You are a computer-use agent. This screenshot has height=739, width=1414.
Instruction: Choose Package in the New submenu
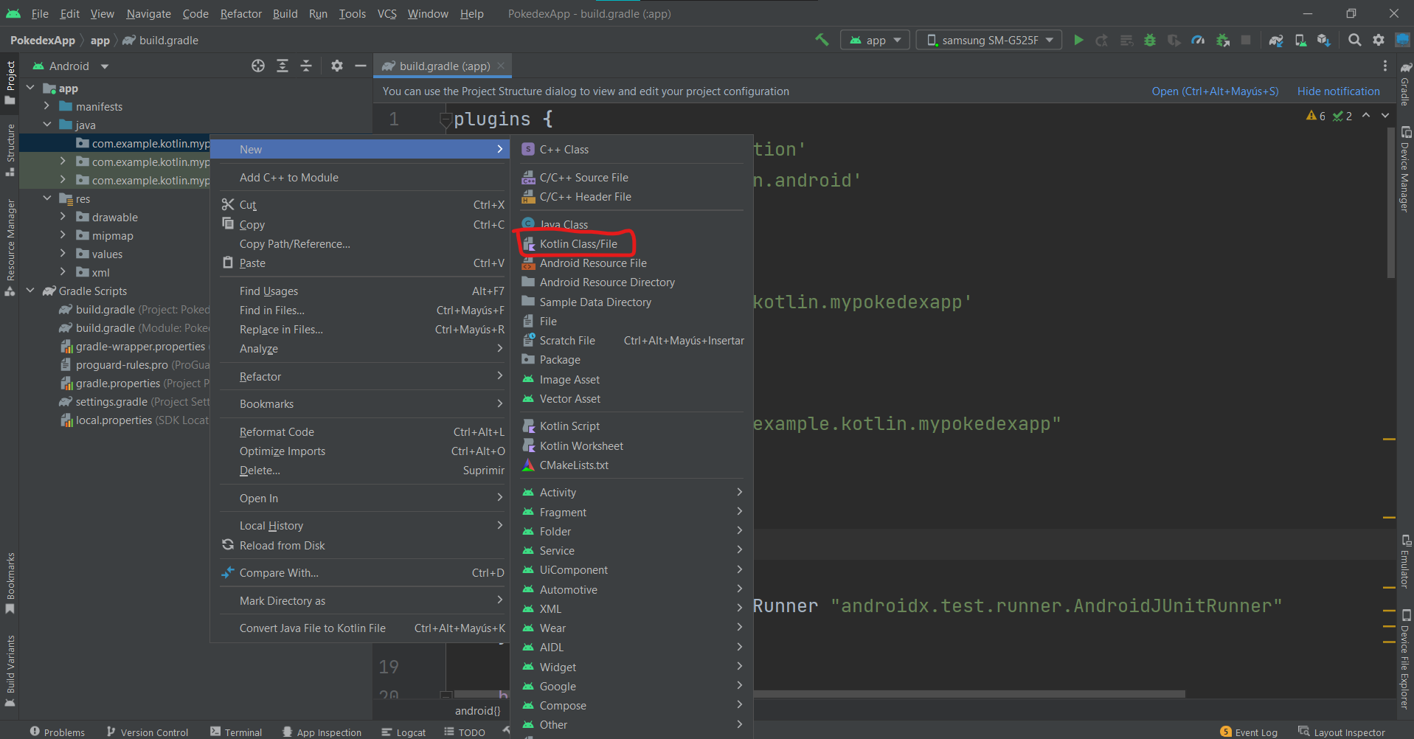coord(560,360)
